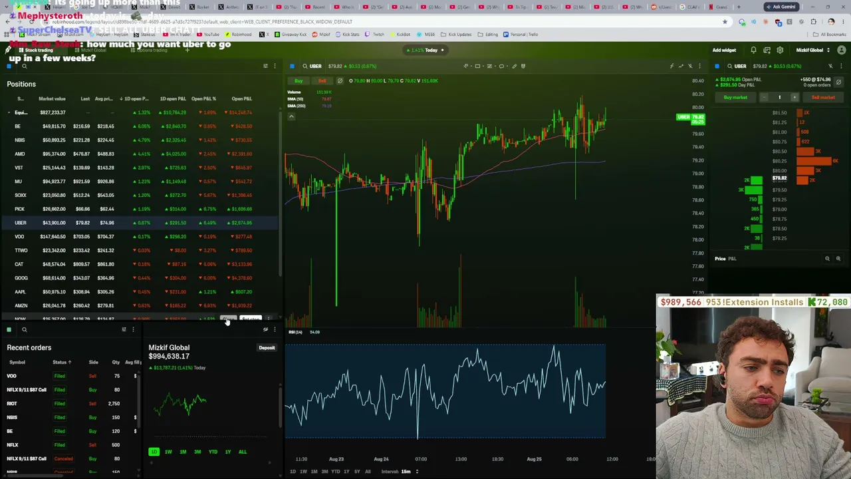
Task: Click the Buy button on chart
Action: tap(299, 80)
